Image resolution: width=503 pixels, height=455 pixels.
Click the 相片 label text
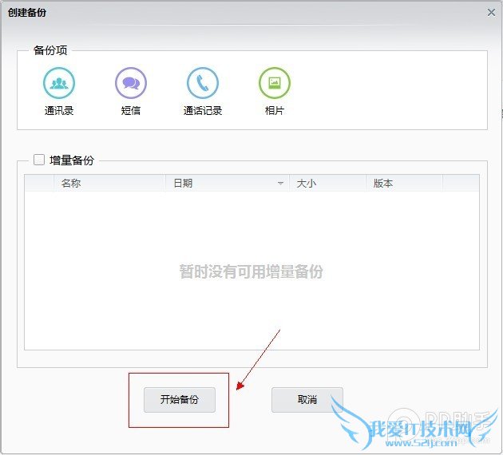(x=275, y=111)
